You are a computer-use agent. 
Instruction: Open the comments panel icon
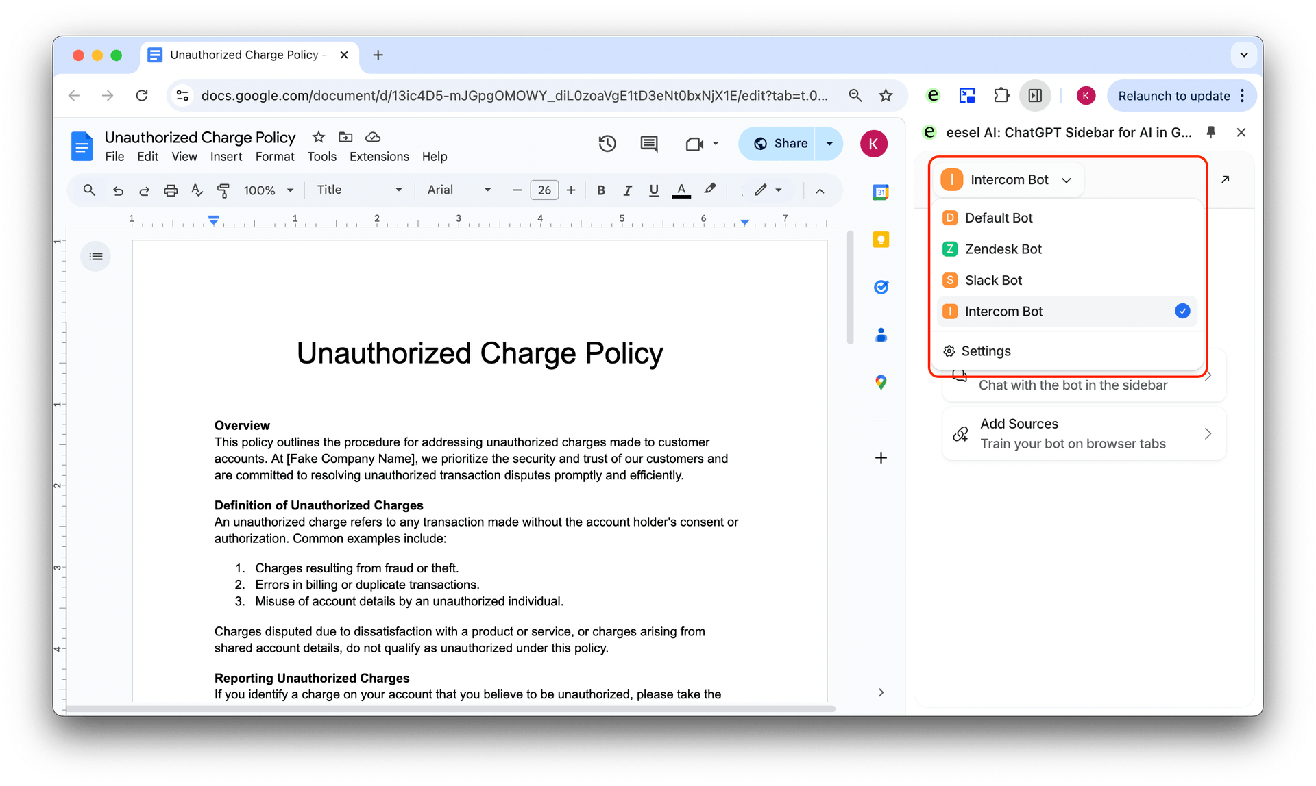(x=648, y=144)
